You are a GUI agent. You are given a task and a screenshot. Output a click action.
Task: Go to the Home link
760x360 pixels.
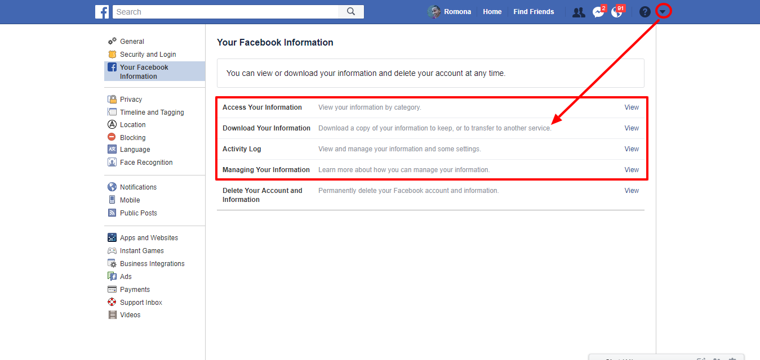click(492, 12)
